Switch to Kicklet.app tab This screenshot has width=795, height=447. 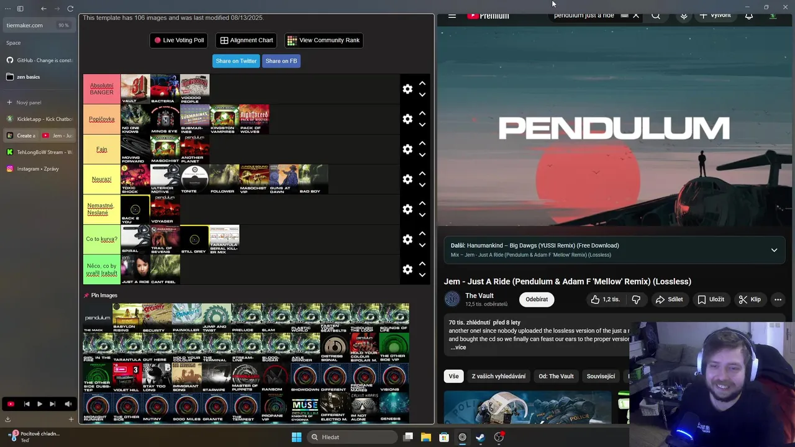coord(39,119)
